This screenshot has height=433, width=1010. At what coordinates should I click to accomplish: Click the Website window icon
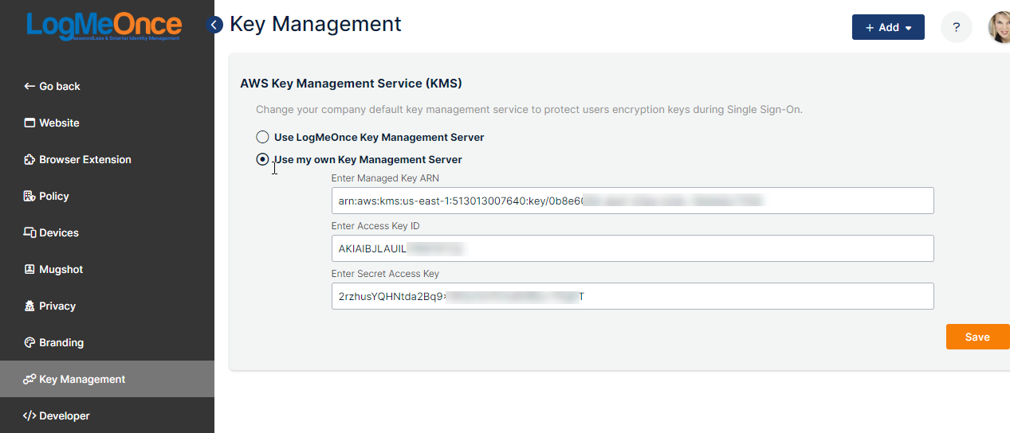tap(29, 123)
